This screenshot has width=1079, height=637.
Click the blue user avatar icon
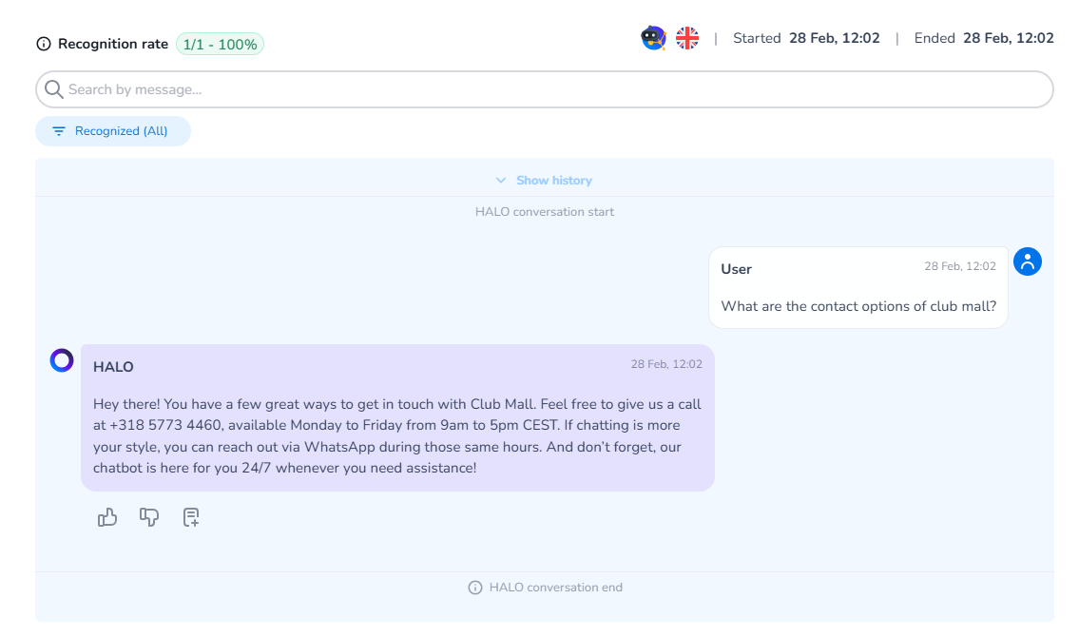pos(1028,261)
